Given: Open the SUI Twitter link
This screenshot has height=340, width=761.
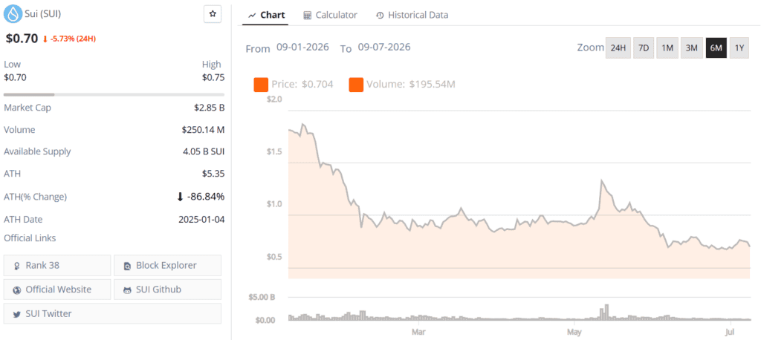Looking at the screenshot, I should 113,313.
